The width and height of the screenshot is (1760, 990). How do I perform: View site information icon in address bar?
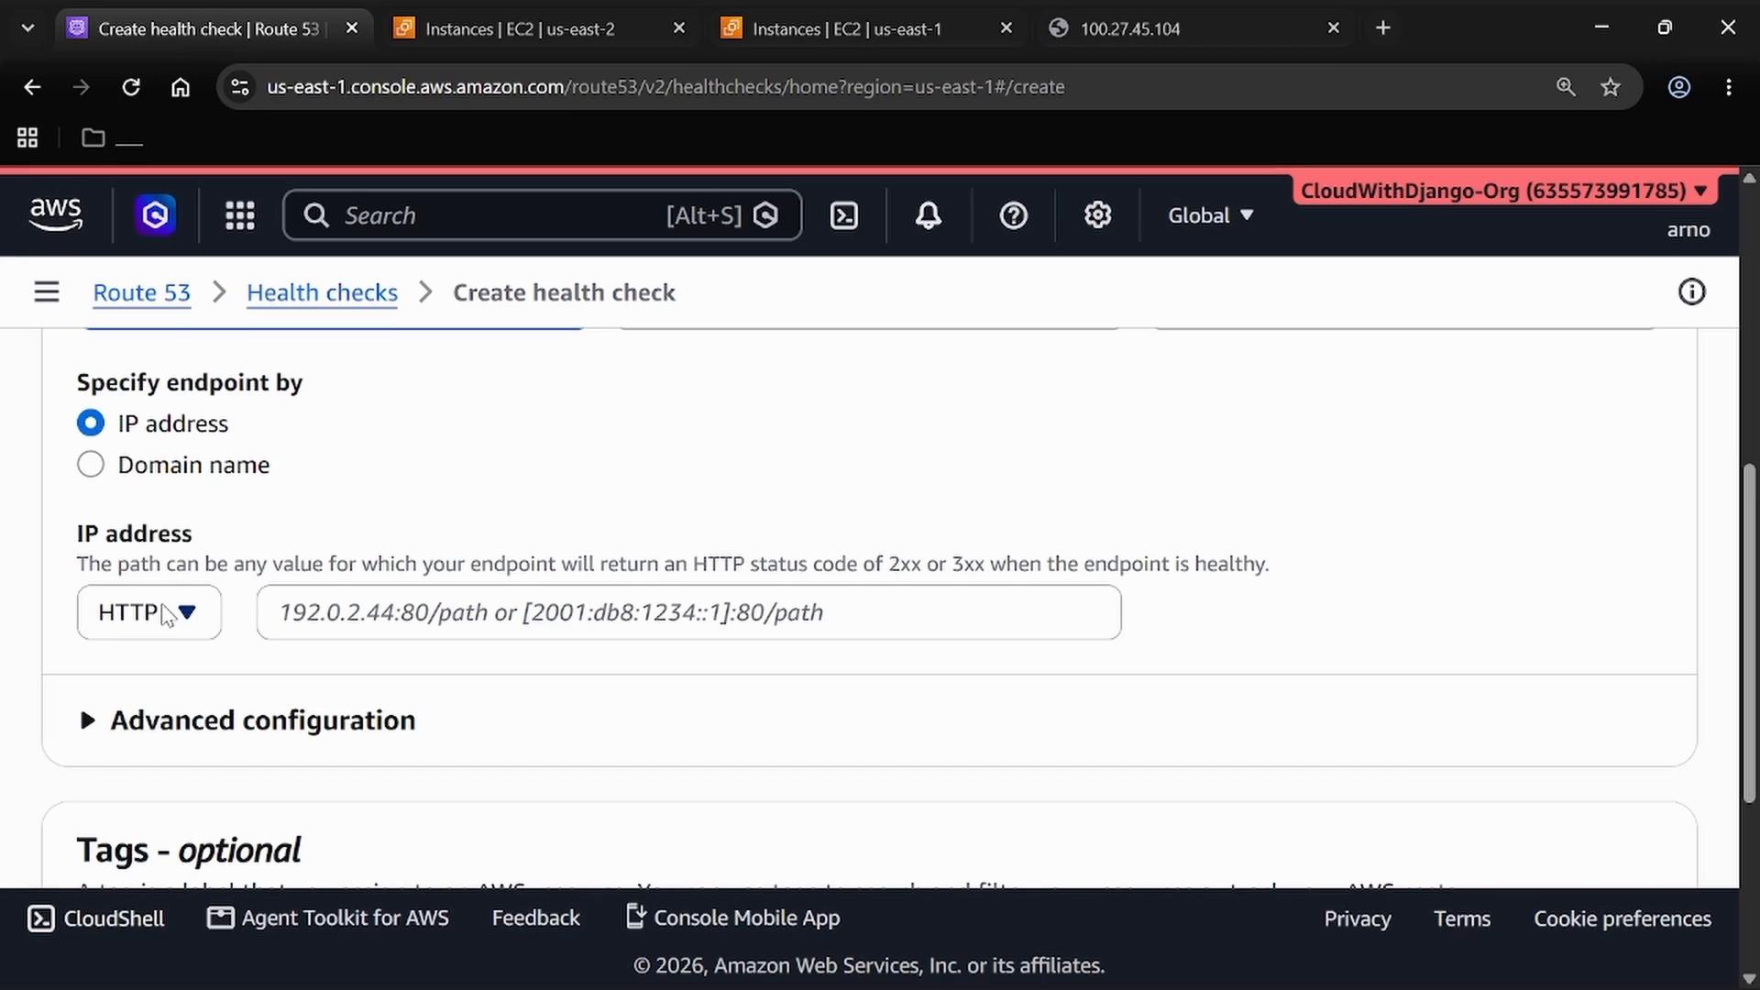(240, 87)
